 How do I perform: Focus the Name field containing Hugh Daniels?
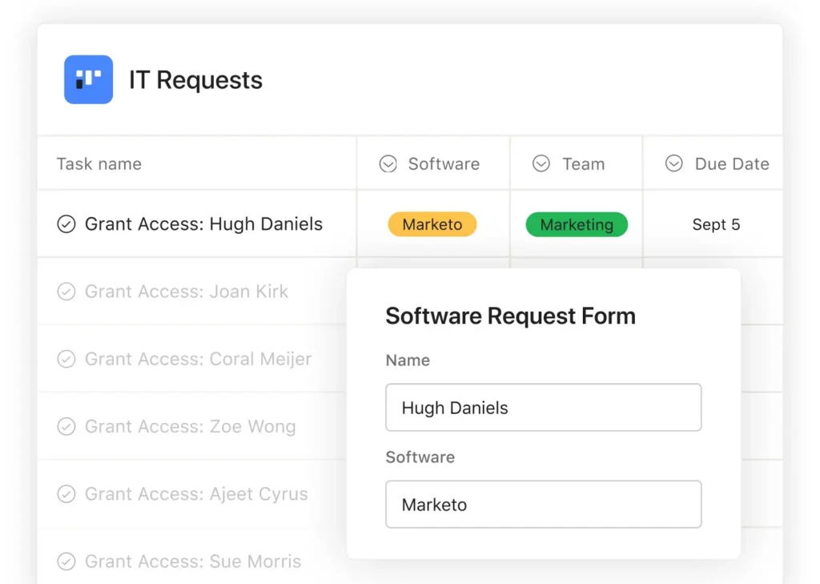543,408
